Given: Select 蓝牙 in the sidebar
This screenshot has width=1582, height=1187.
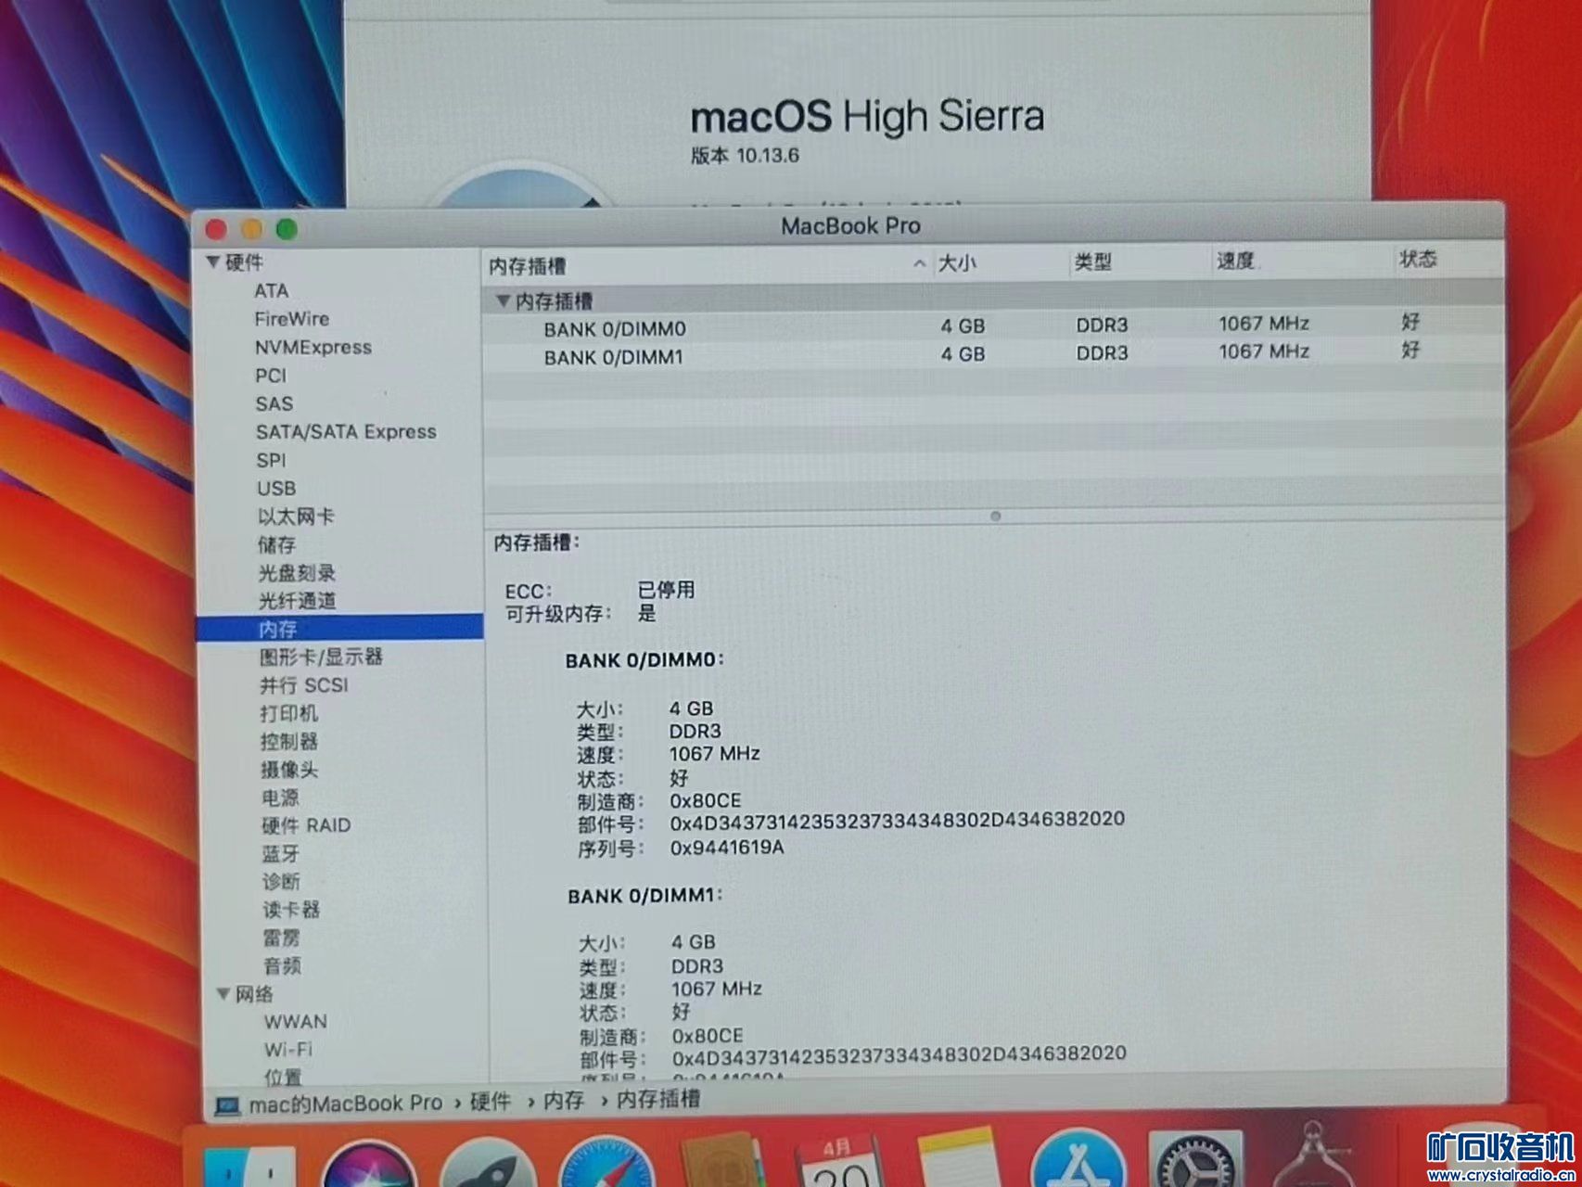Looking at the screenshot, I should point(281,854).
